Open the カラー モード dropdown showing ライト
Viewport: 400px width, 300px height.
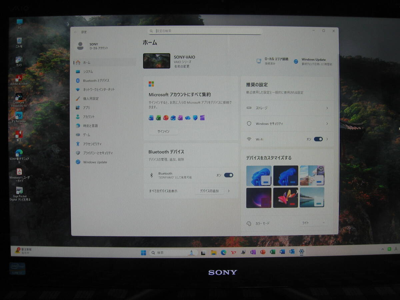coord(313,223)
